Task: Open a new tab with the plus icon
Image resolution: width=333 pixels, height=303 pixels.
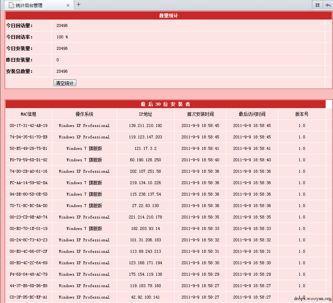Action: click(x=79, y=4)
